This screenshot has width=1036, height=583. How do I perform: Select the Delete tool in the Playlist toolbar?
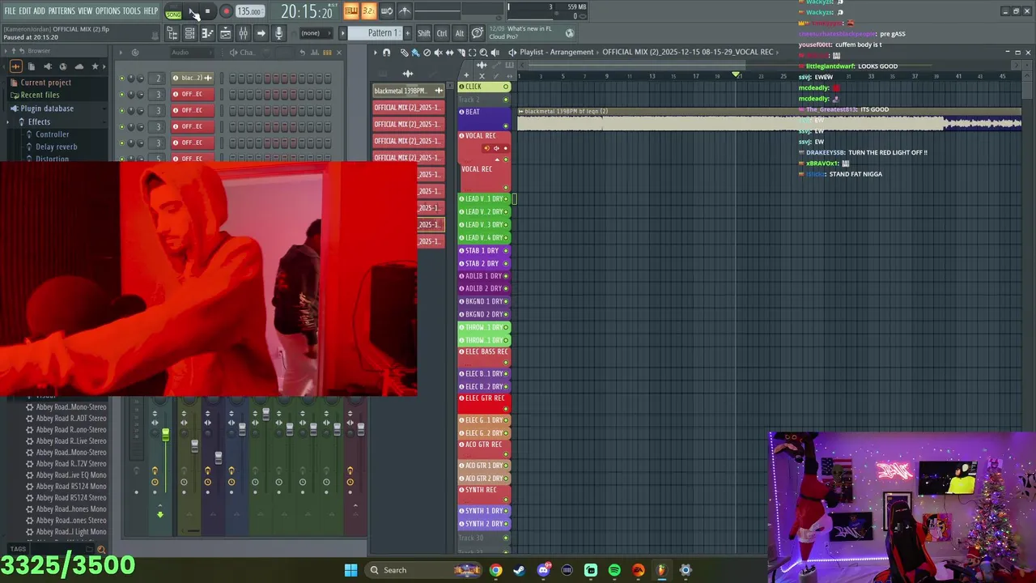427,53
